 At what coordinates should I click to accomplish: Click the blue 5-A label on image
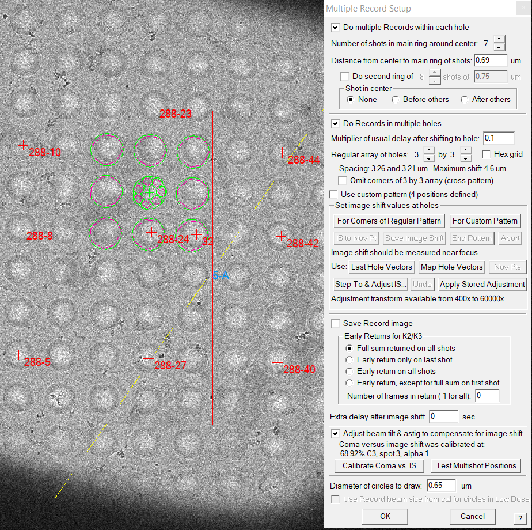click(x=221, y=276)
